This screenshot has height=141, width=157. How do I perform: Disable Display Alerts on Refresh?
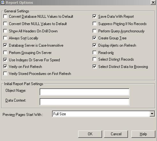click(x=94, y=45)
